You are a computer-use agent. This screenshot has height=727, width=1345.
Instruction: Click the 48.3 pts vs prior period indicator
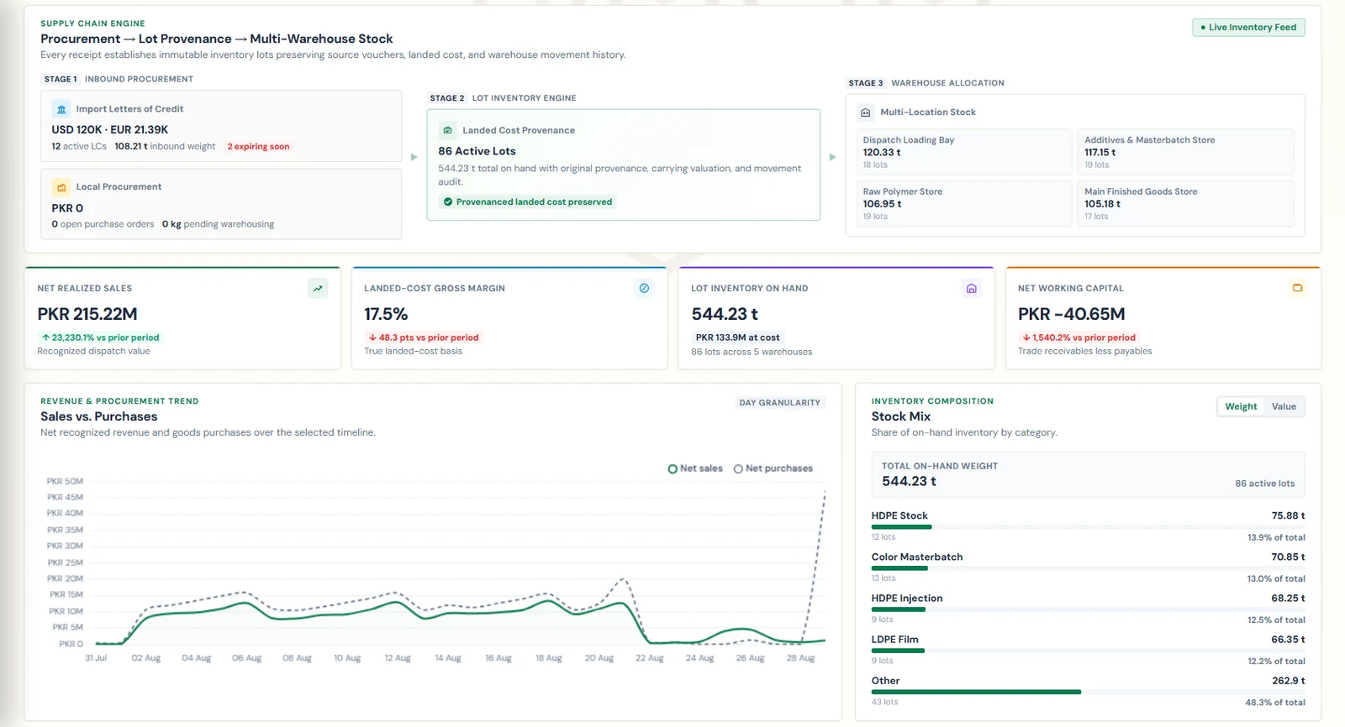pyautogui.click(x=423, y=337)
